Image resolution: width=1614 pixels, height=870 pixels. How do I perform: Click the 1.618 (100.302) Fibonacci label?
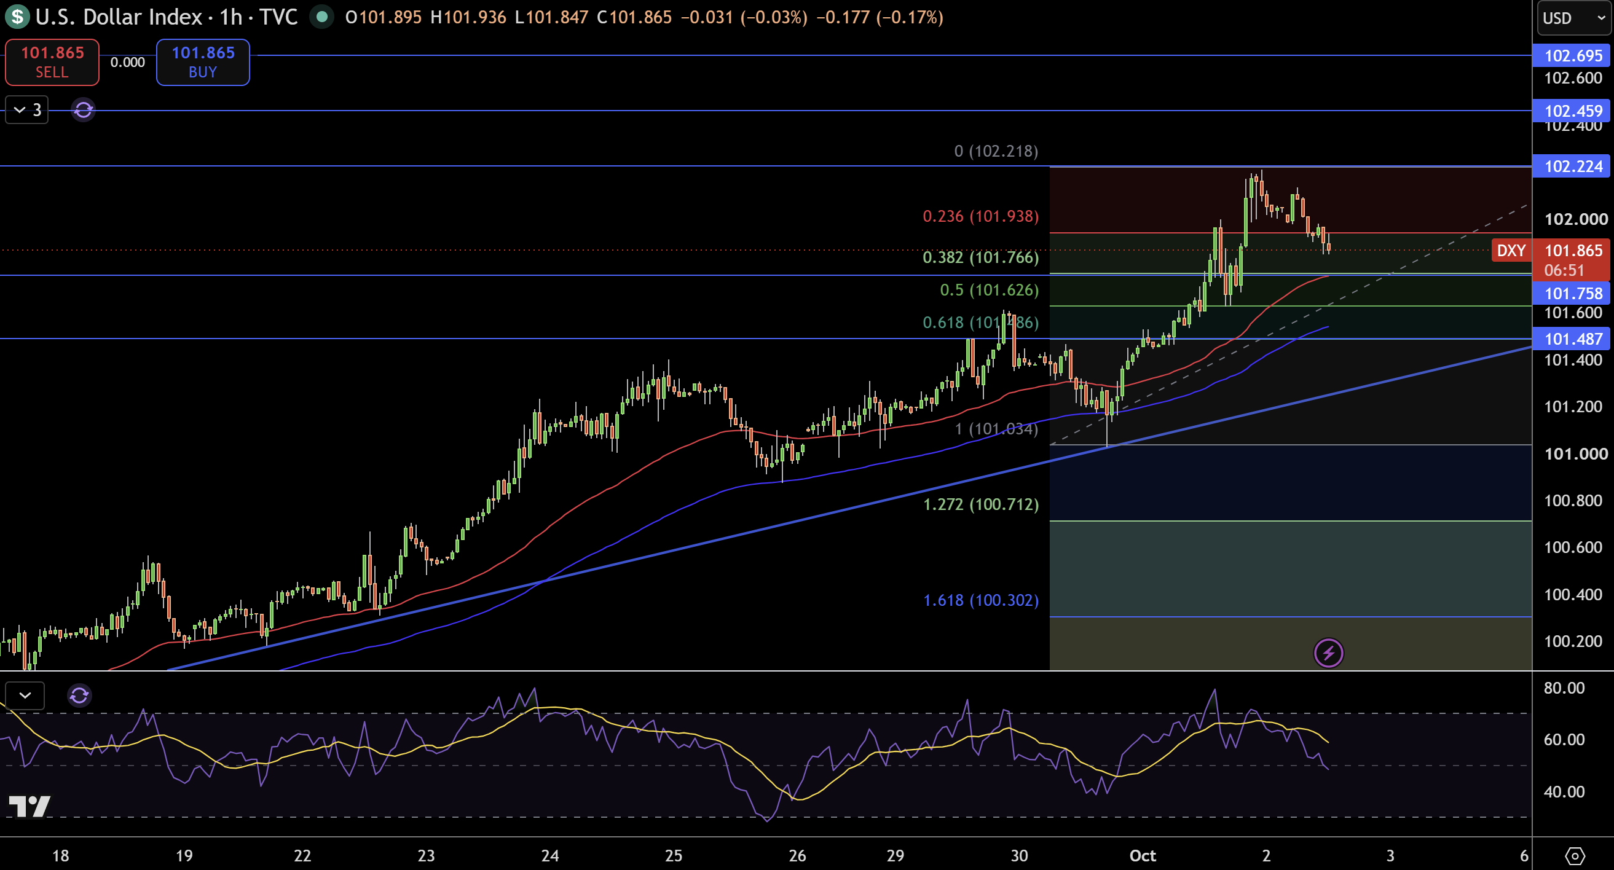(x=980, y=600)
